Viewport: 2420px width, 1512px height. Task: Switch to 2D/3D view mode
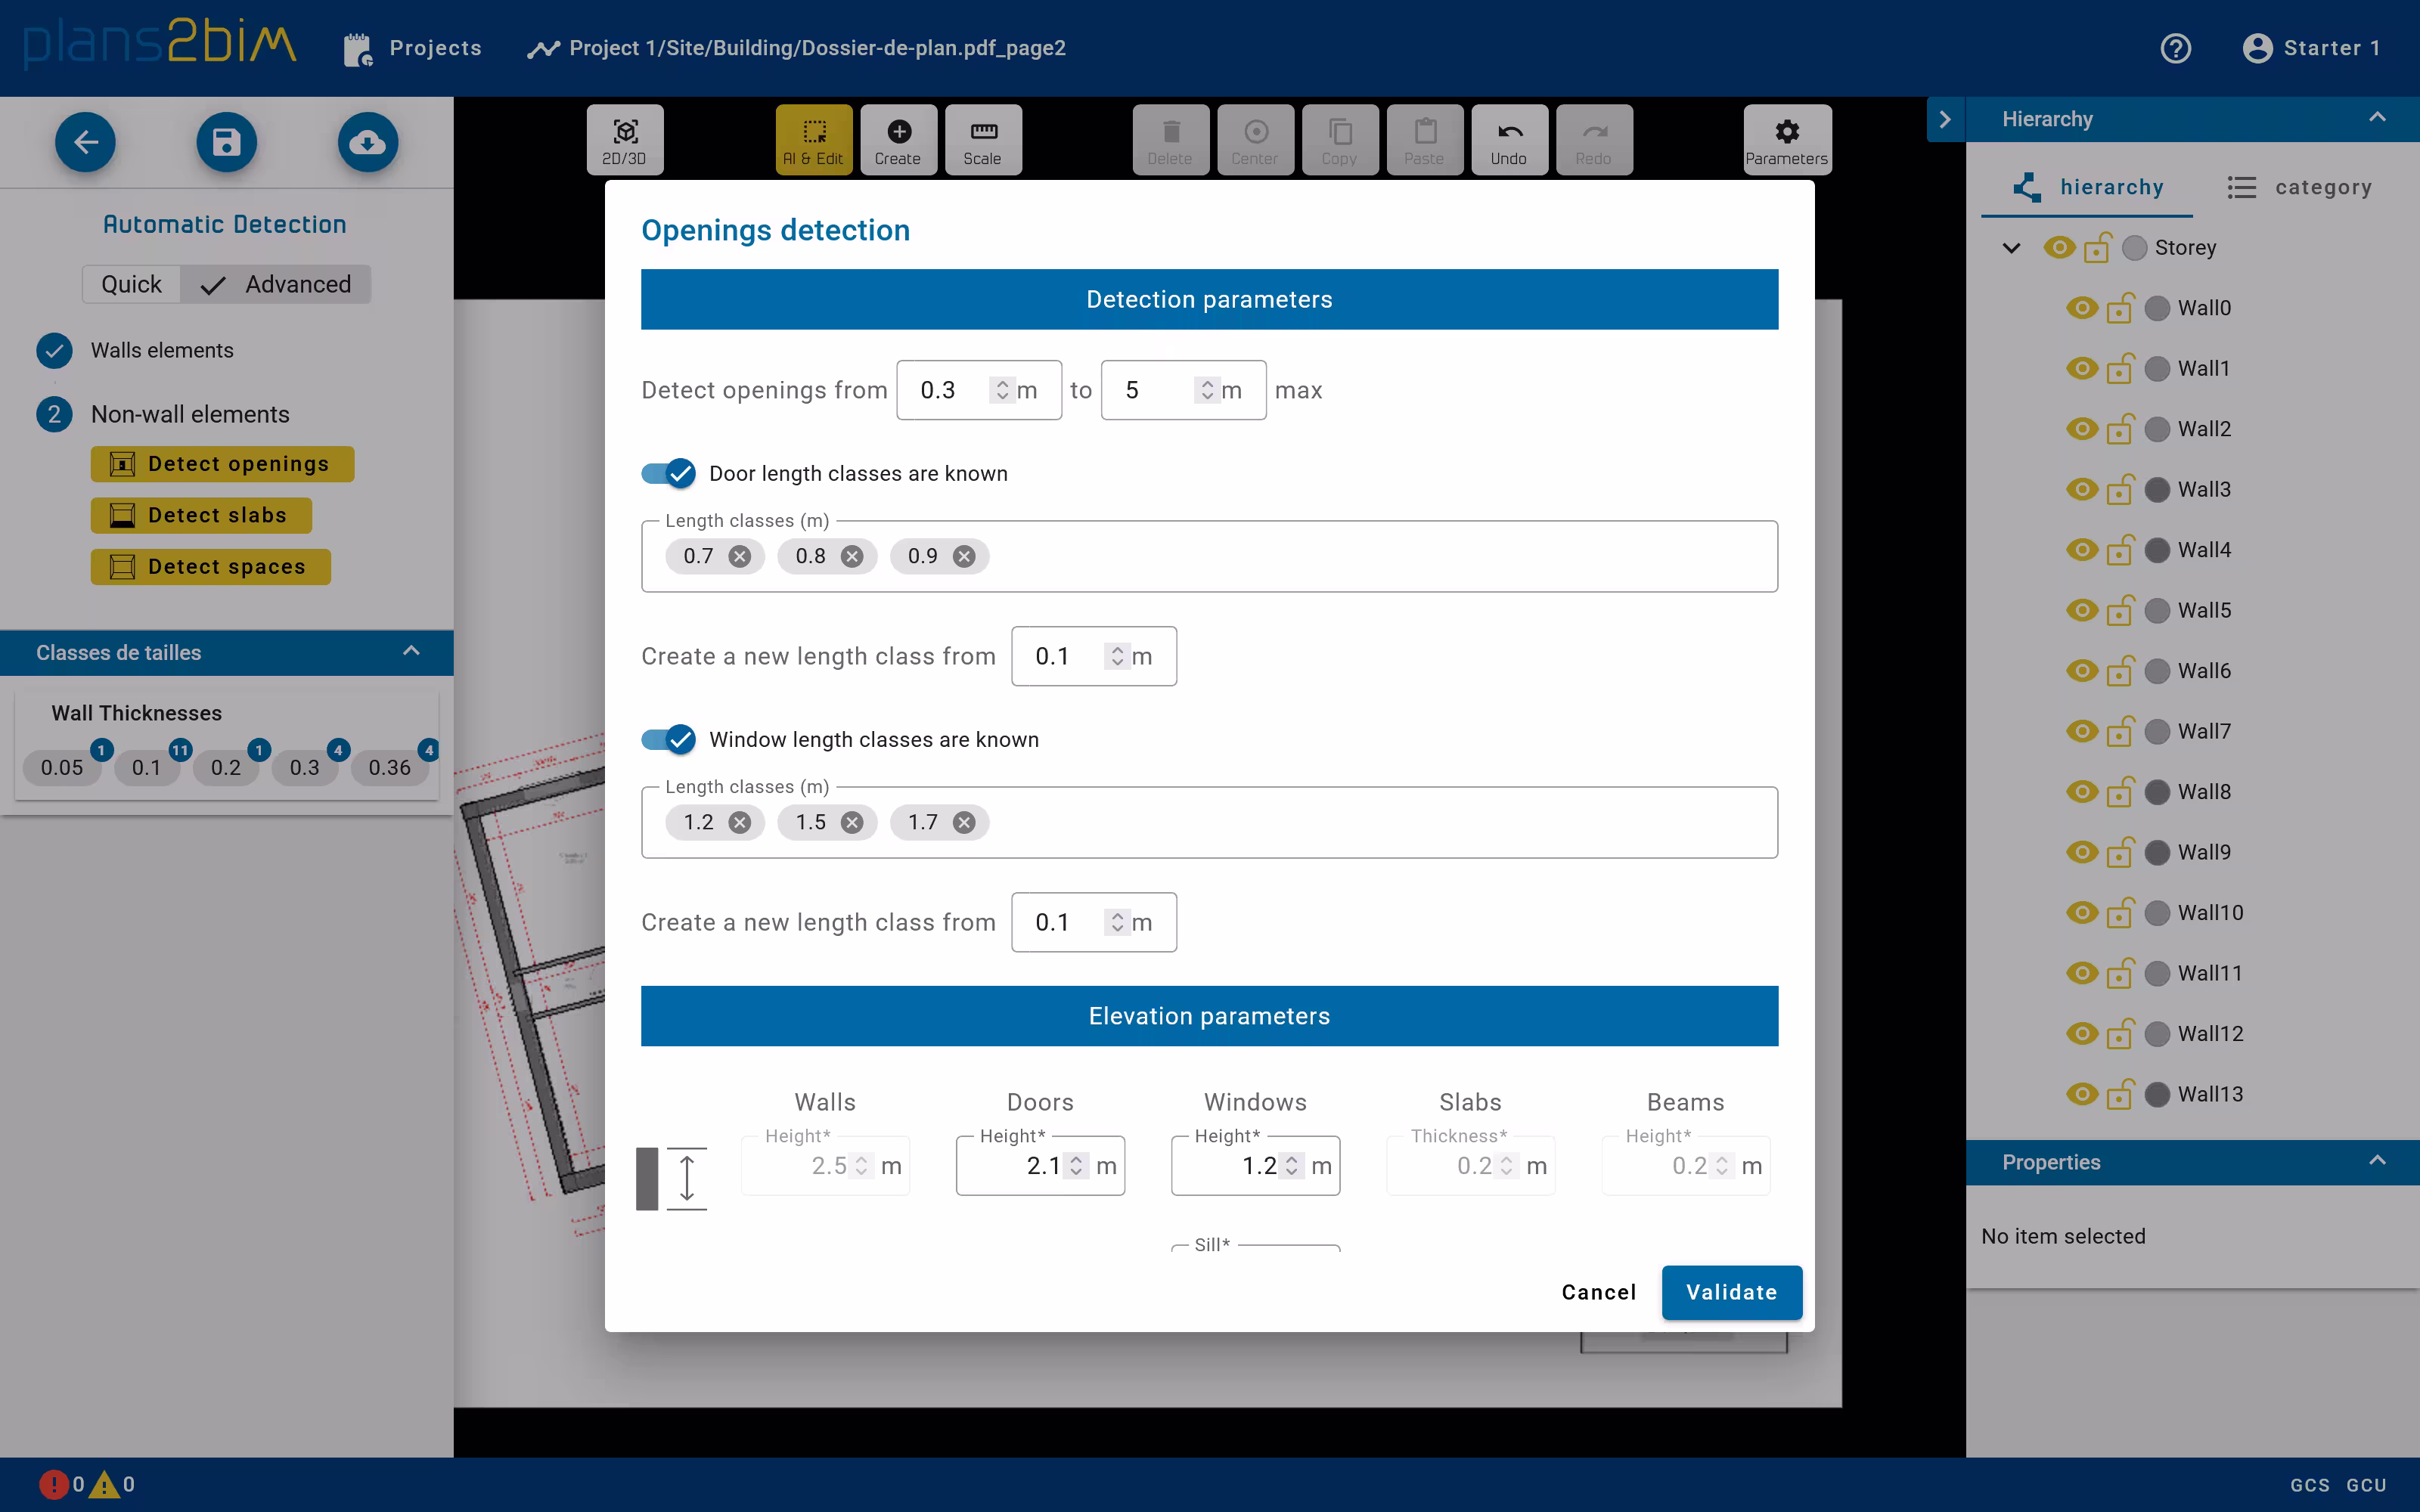pos(623,139)
